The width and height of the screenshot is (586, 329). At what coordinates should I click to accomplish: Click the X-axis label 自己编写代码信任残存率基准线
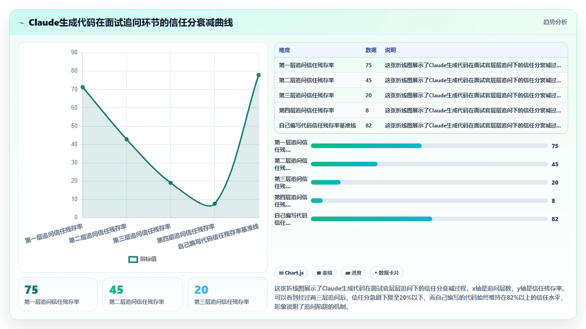(x=219, y=236)
